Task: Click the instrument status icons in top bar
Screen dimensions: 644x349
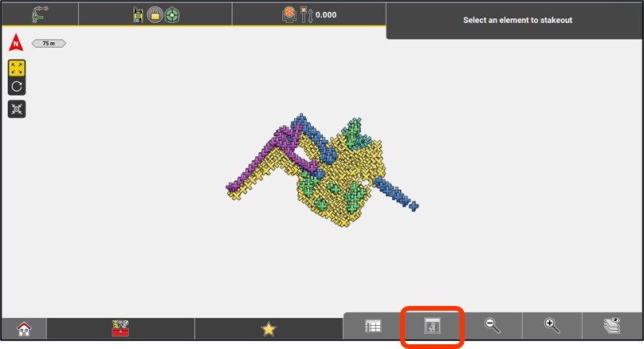Action: click(x=155, y=14)
